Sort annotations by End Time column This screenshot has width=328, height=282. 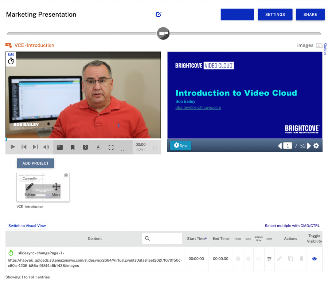[x=221, y=239]
